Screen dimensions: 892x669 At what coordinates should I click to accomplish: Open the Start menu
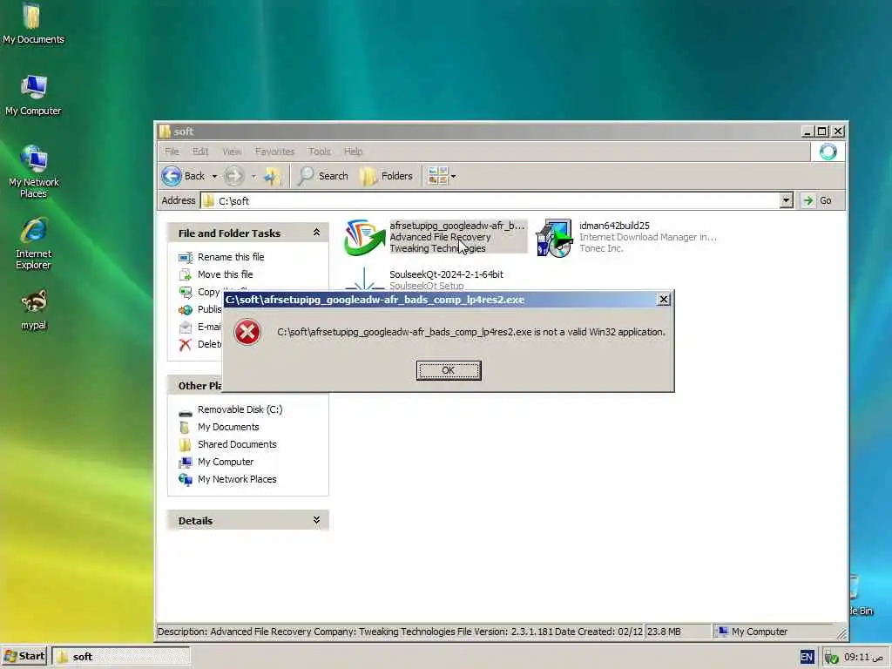pyautogui.click(x=24, y=657)
